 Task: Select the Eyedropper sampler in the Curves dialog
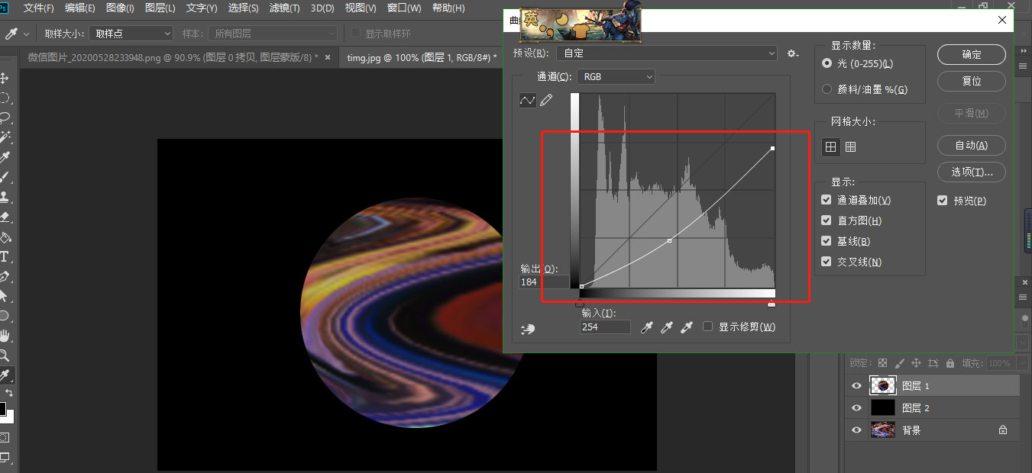click(x=646, y=327)
